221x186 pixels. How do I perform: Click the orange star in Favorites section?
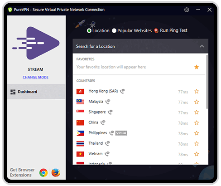point(197,67)
